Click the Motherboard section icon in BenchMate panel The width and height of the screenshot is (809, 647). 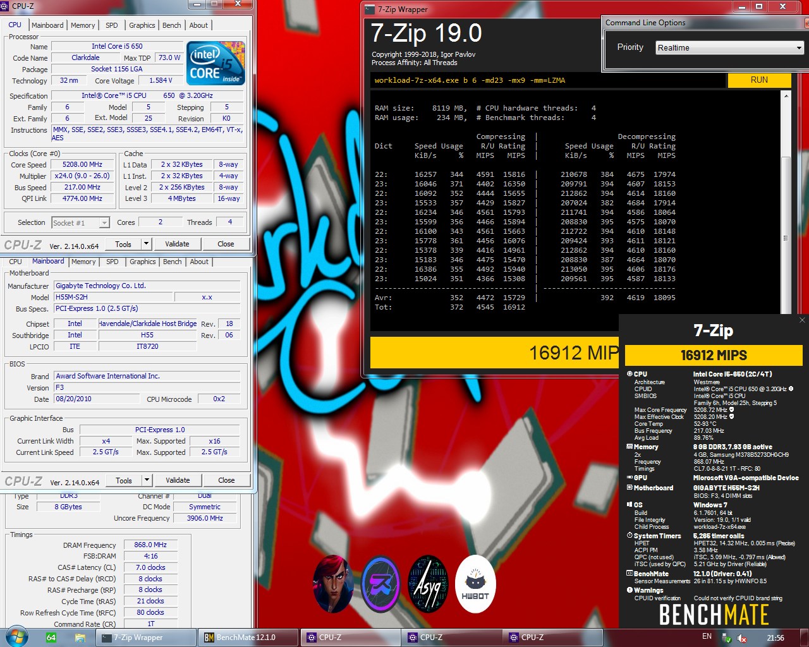pyautogui.click(x=630, y=488)
